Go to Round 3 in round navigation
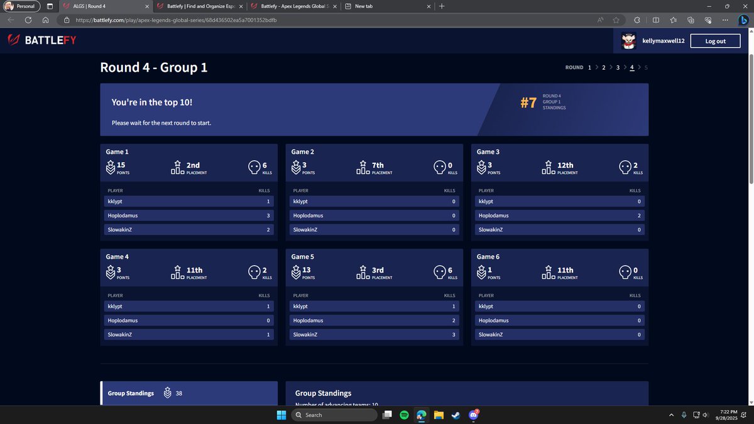 618,67
